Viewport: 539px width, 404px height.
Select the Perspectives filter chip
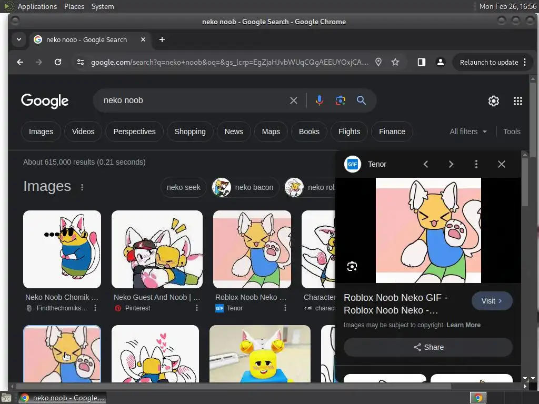pos(134,132)
